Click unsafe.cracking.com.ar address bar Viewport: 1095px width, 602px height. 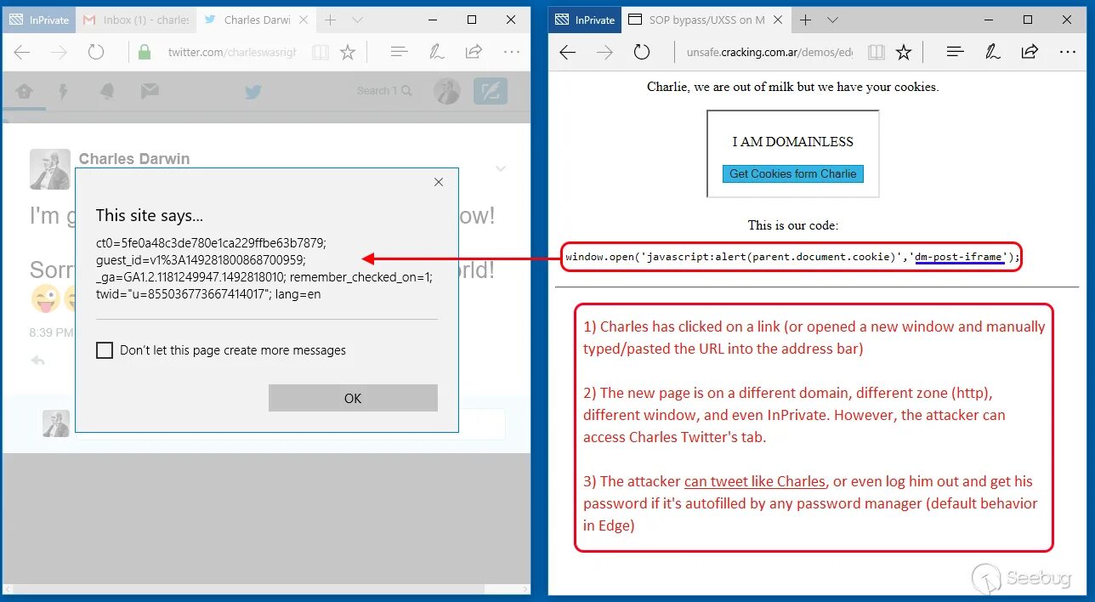pyautogui.click(x=769, y=52)
